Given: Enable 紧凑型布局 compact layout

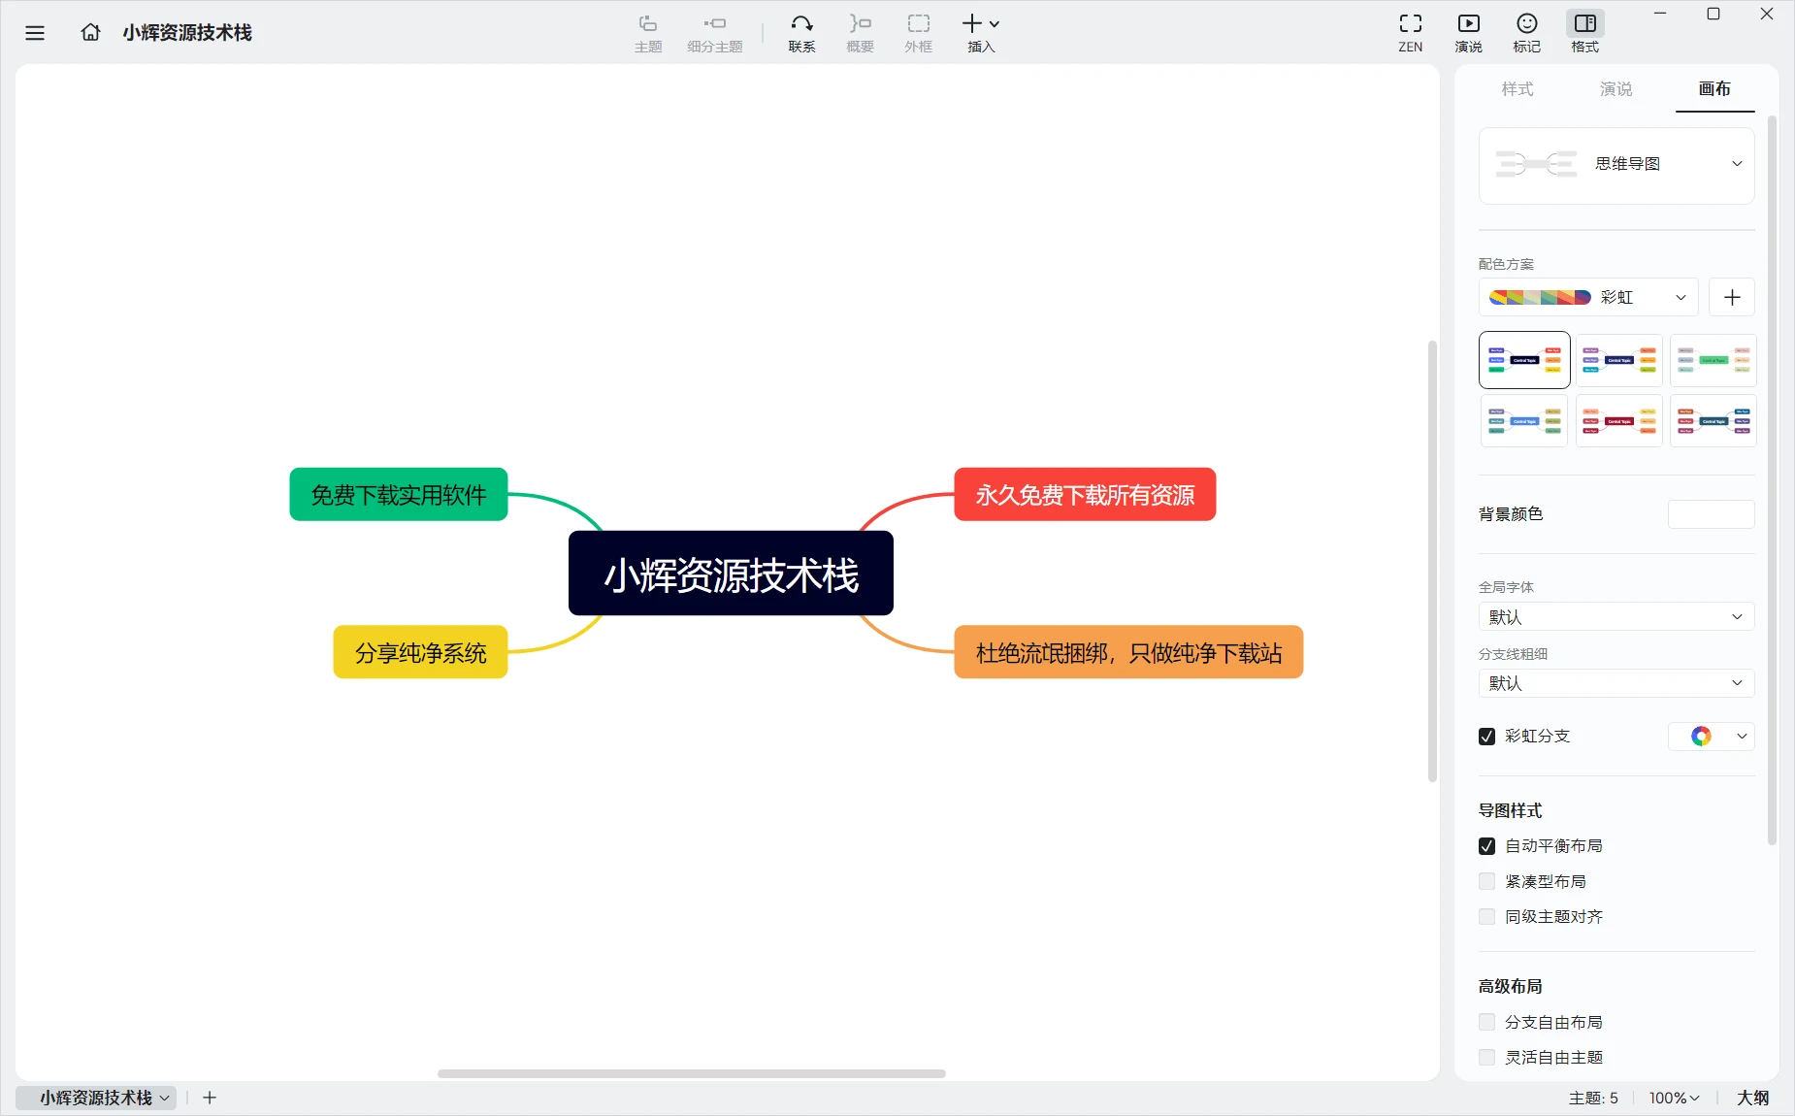Looking at the screenshot, I should point(1486,881).
